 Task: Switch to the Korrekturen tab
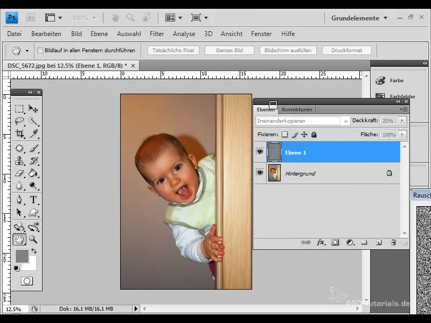(297, 109)
